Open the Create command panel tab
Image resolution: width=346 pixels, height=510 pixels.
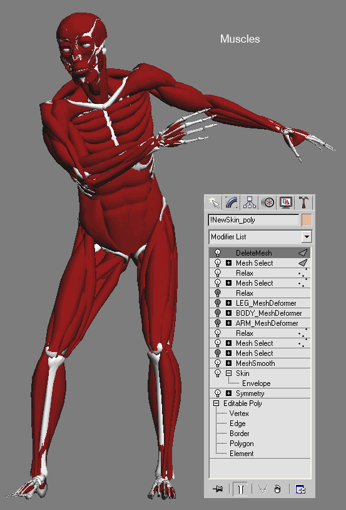click(214, 202)
